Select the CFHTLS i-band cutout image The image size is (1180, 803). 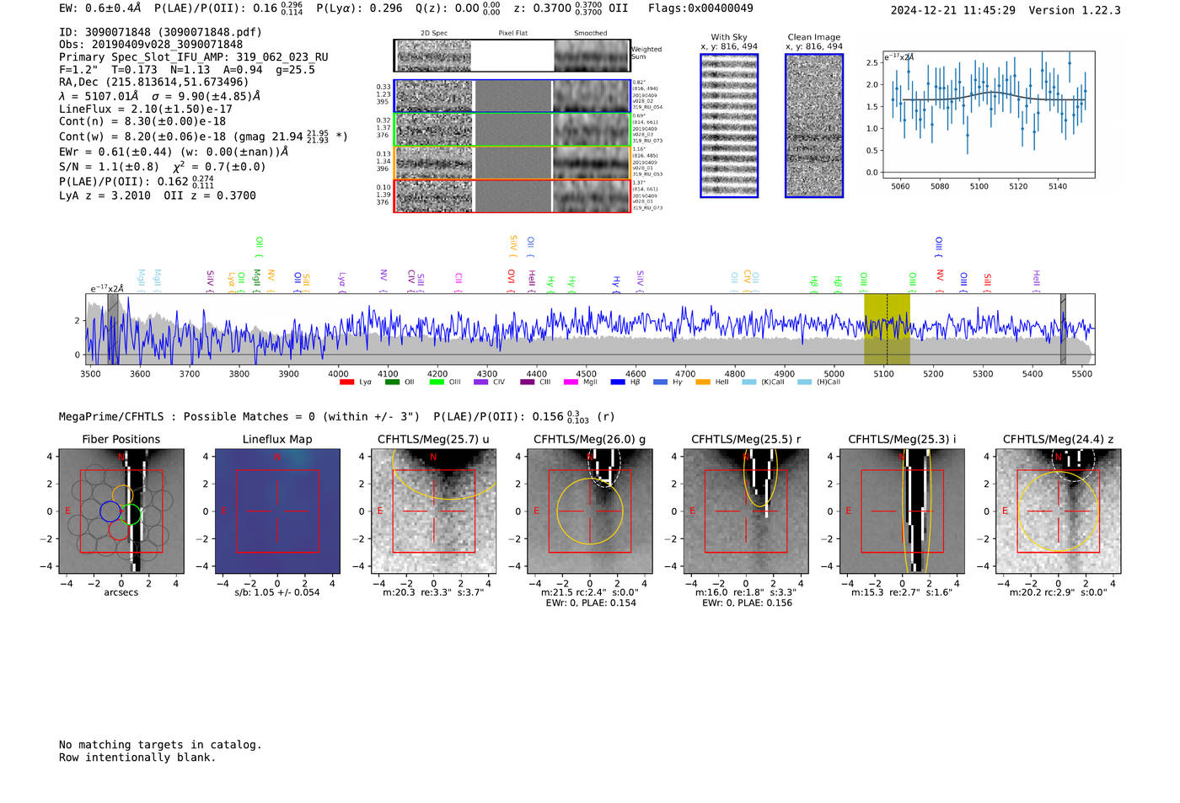click(x=903, y=511)
